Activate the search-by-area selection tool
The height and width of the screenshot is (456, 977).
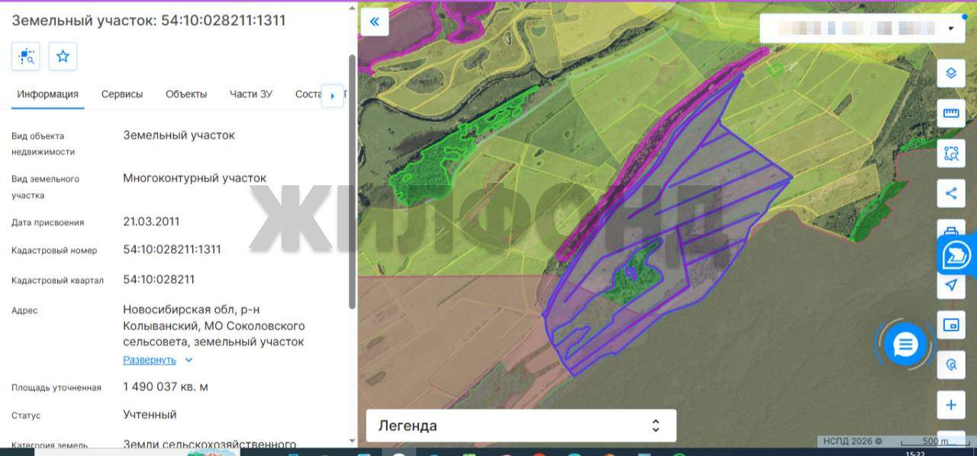951,153
